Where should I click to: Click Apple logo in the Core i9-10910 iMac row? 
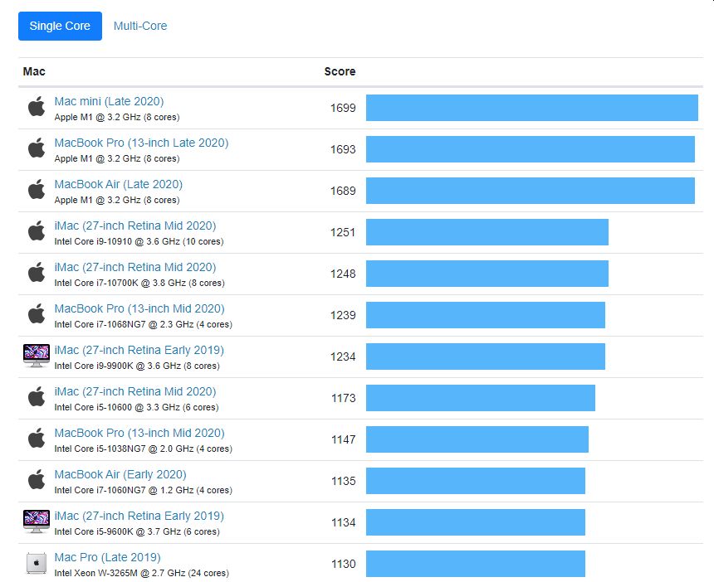tap(37, 231)
